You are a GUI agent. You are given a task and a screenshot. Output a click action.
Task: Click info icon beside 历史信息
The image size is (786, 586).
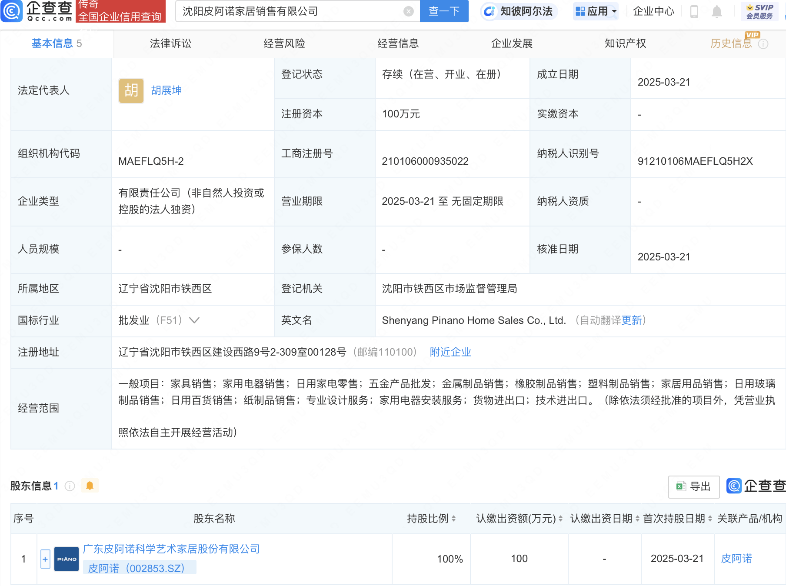pyautogui.click(x=763, y=44)
